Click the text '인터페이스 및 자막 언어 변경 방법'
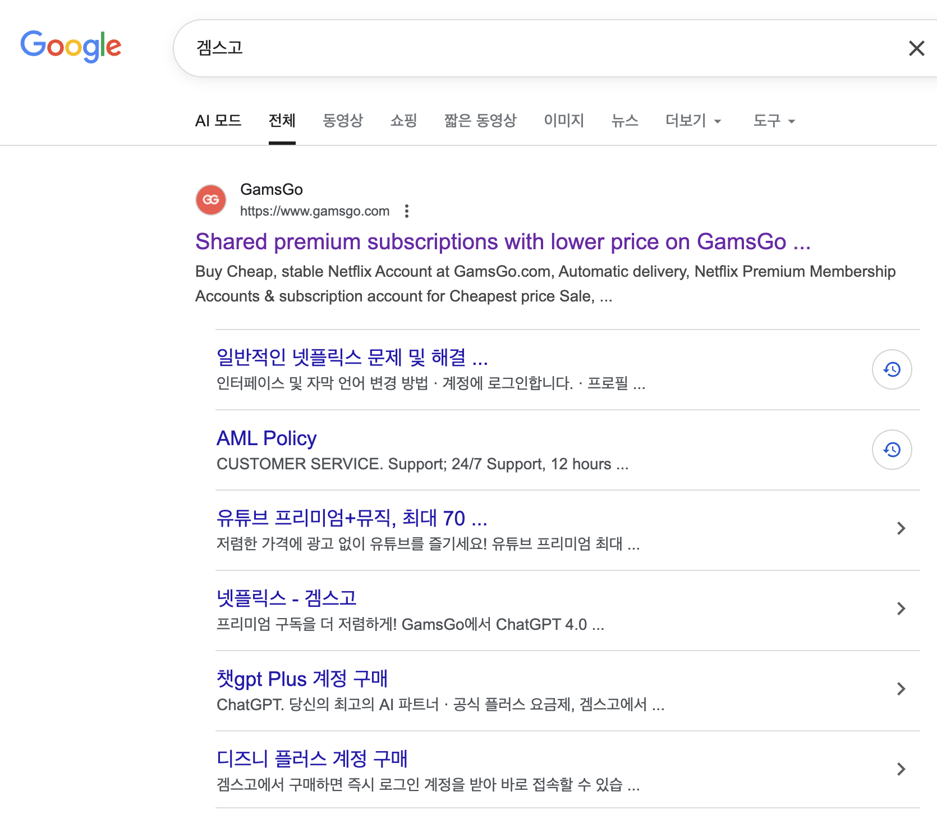 point(322,383)
